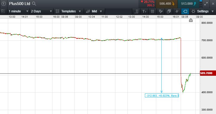Screen dimensions: 216x114
Task: Click the measurement label -312.983, -43.923%
Action: click(162, 96)
